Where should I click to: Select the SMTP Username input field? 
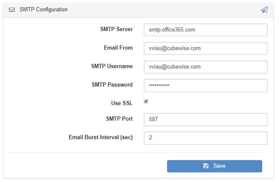[x=206, y=67]
